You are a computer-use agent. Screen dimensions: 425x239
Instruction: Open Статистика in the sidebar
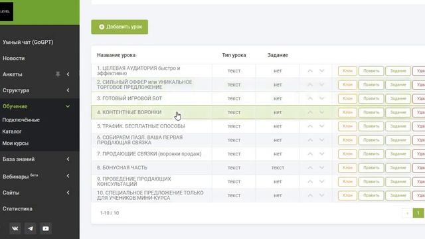(17, 208)
